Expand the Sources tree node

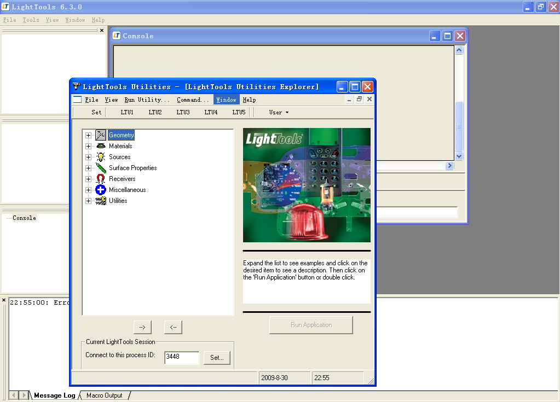[x=88, y=158]
